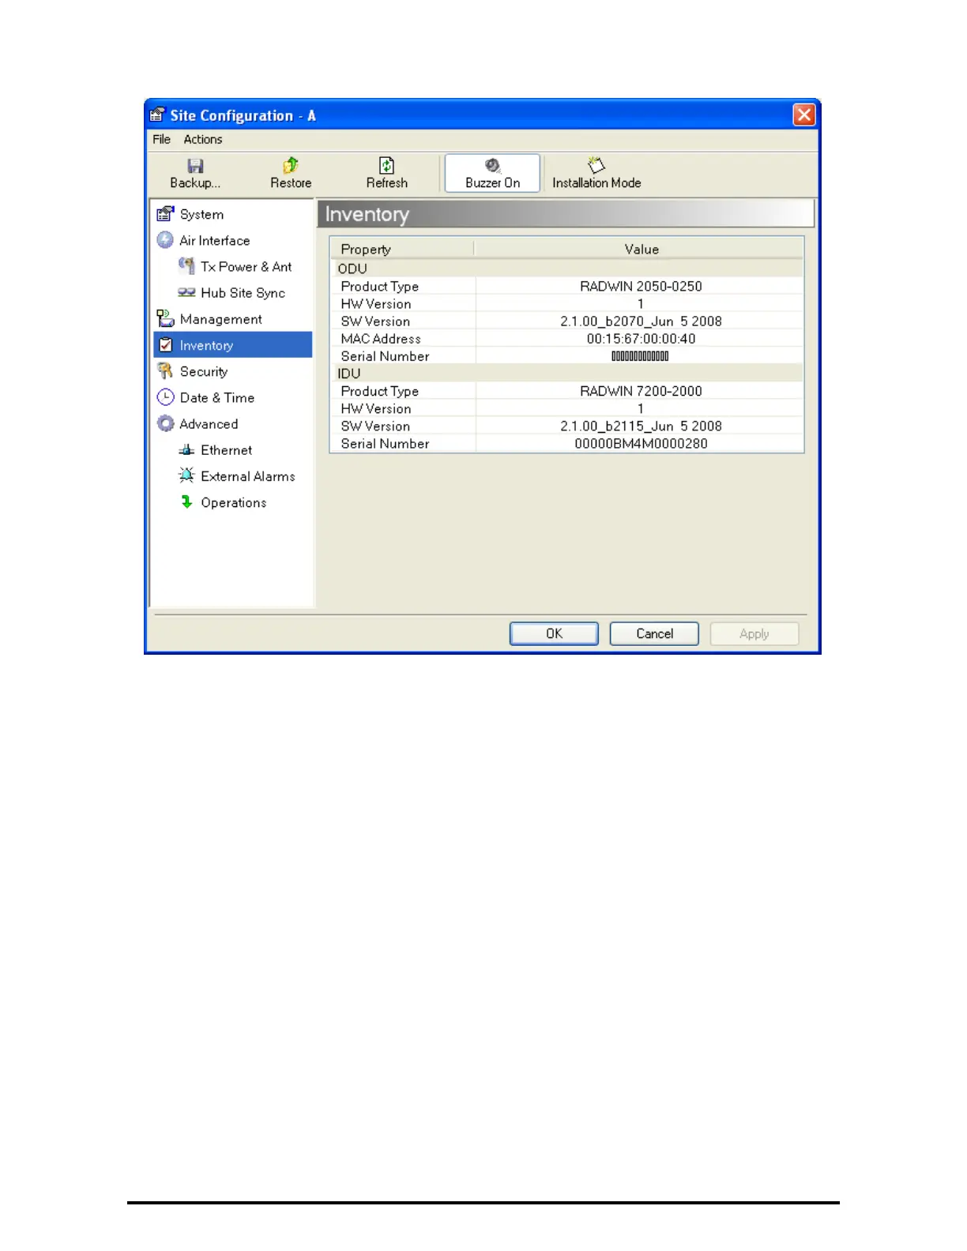967x1251 pixels.
Task: Click the Backup floppy disk icon
Action: point(195,166)
